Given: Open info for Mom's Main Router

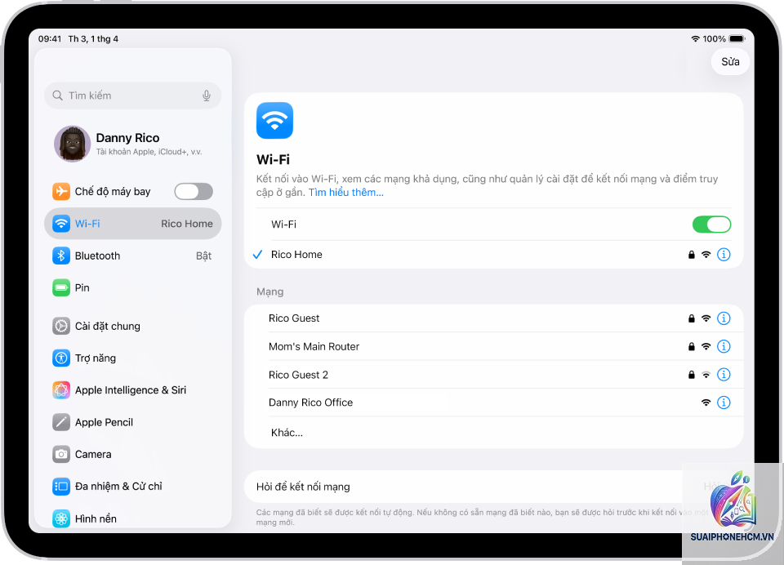Looking at the screenshot, I should point(724,346).
